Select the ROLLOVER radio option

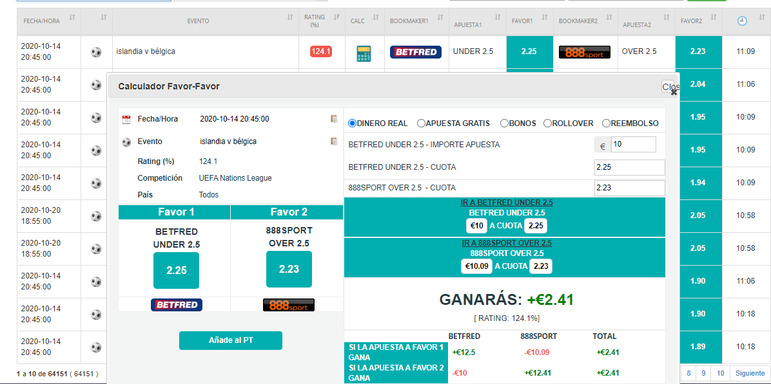point(547,123)
